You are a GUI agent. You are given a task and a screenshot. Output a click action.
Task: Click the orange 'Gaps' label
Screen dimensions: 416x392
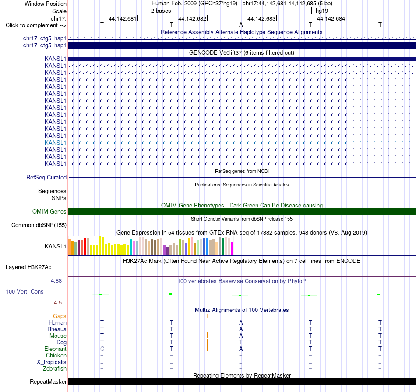click(x=60, y=316)
